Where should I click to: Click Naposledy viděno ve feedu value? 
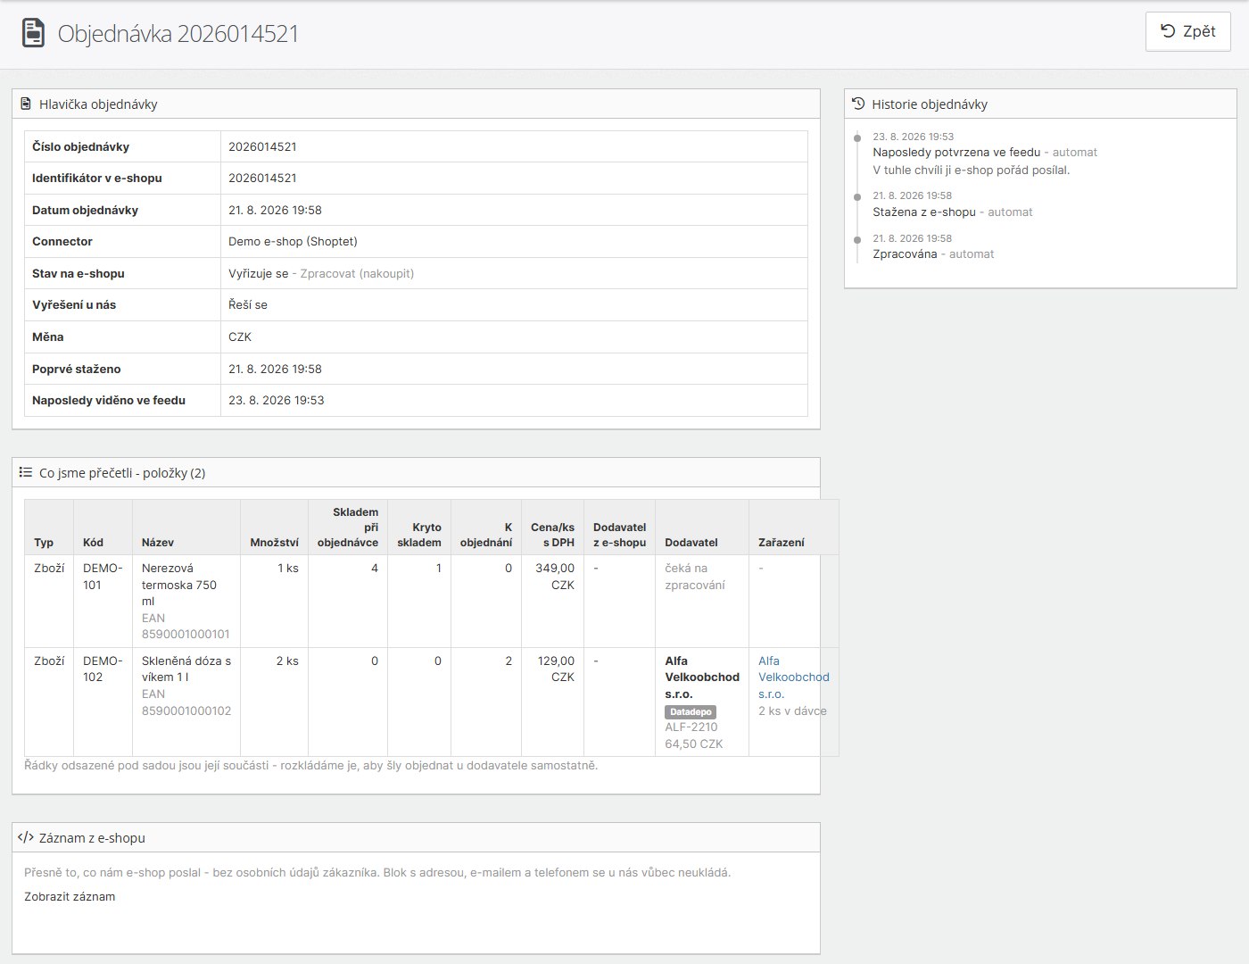[277, 400]
